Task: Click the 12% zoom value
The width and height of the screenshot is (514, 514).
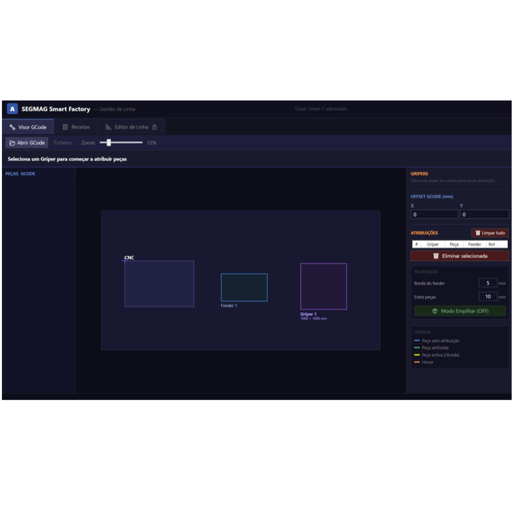Action: click(x=151, y=143)
